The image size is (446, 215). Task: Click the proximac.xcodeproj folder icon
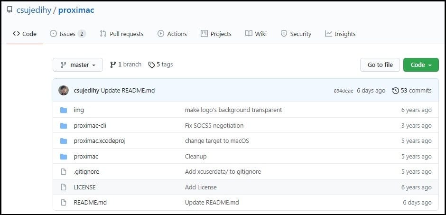pyautogui.click(x=64, y=141)
